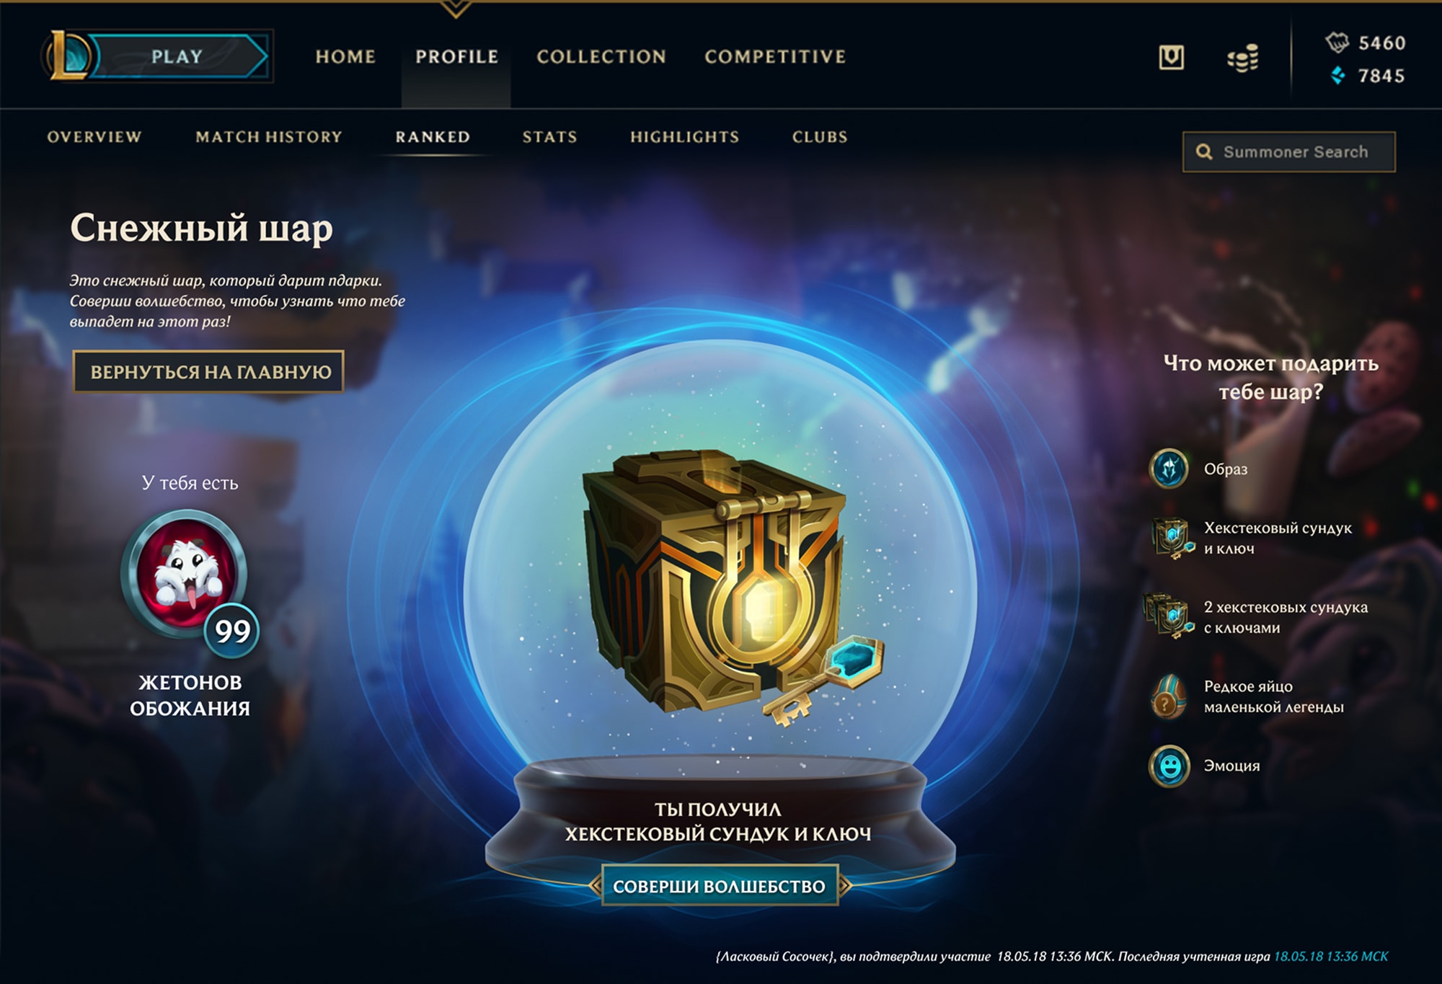Click the Образ skin reward icon
Screen dimensions: 1442x984
[1169, 469]
